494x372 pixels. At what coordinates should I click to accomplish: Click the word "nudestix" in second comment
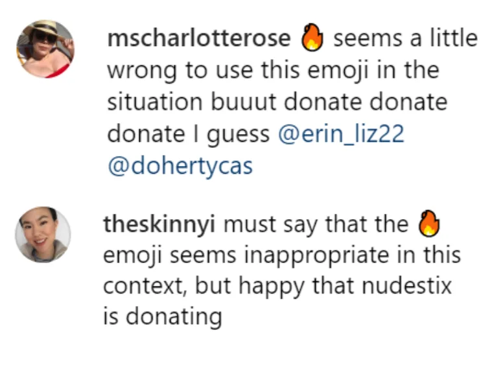pos(406,286)
